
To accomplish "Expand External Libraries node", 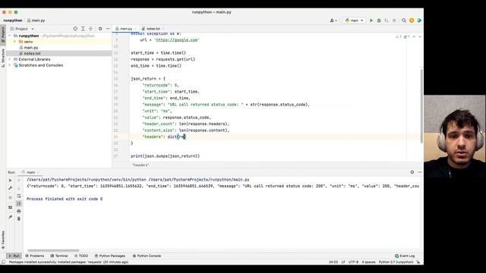I will pos(10,59).
